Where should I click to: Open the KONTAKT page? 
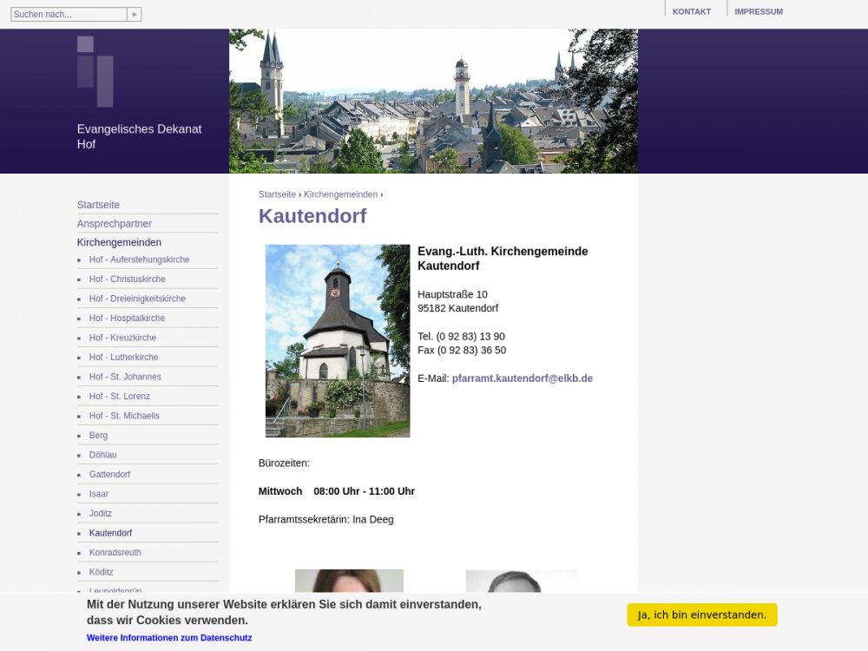pyautogui.click(x=691, y=11)
